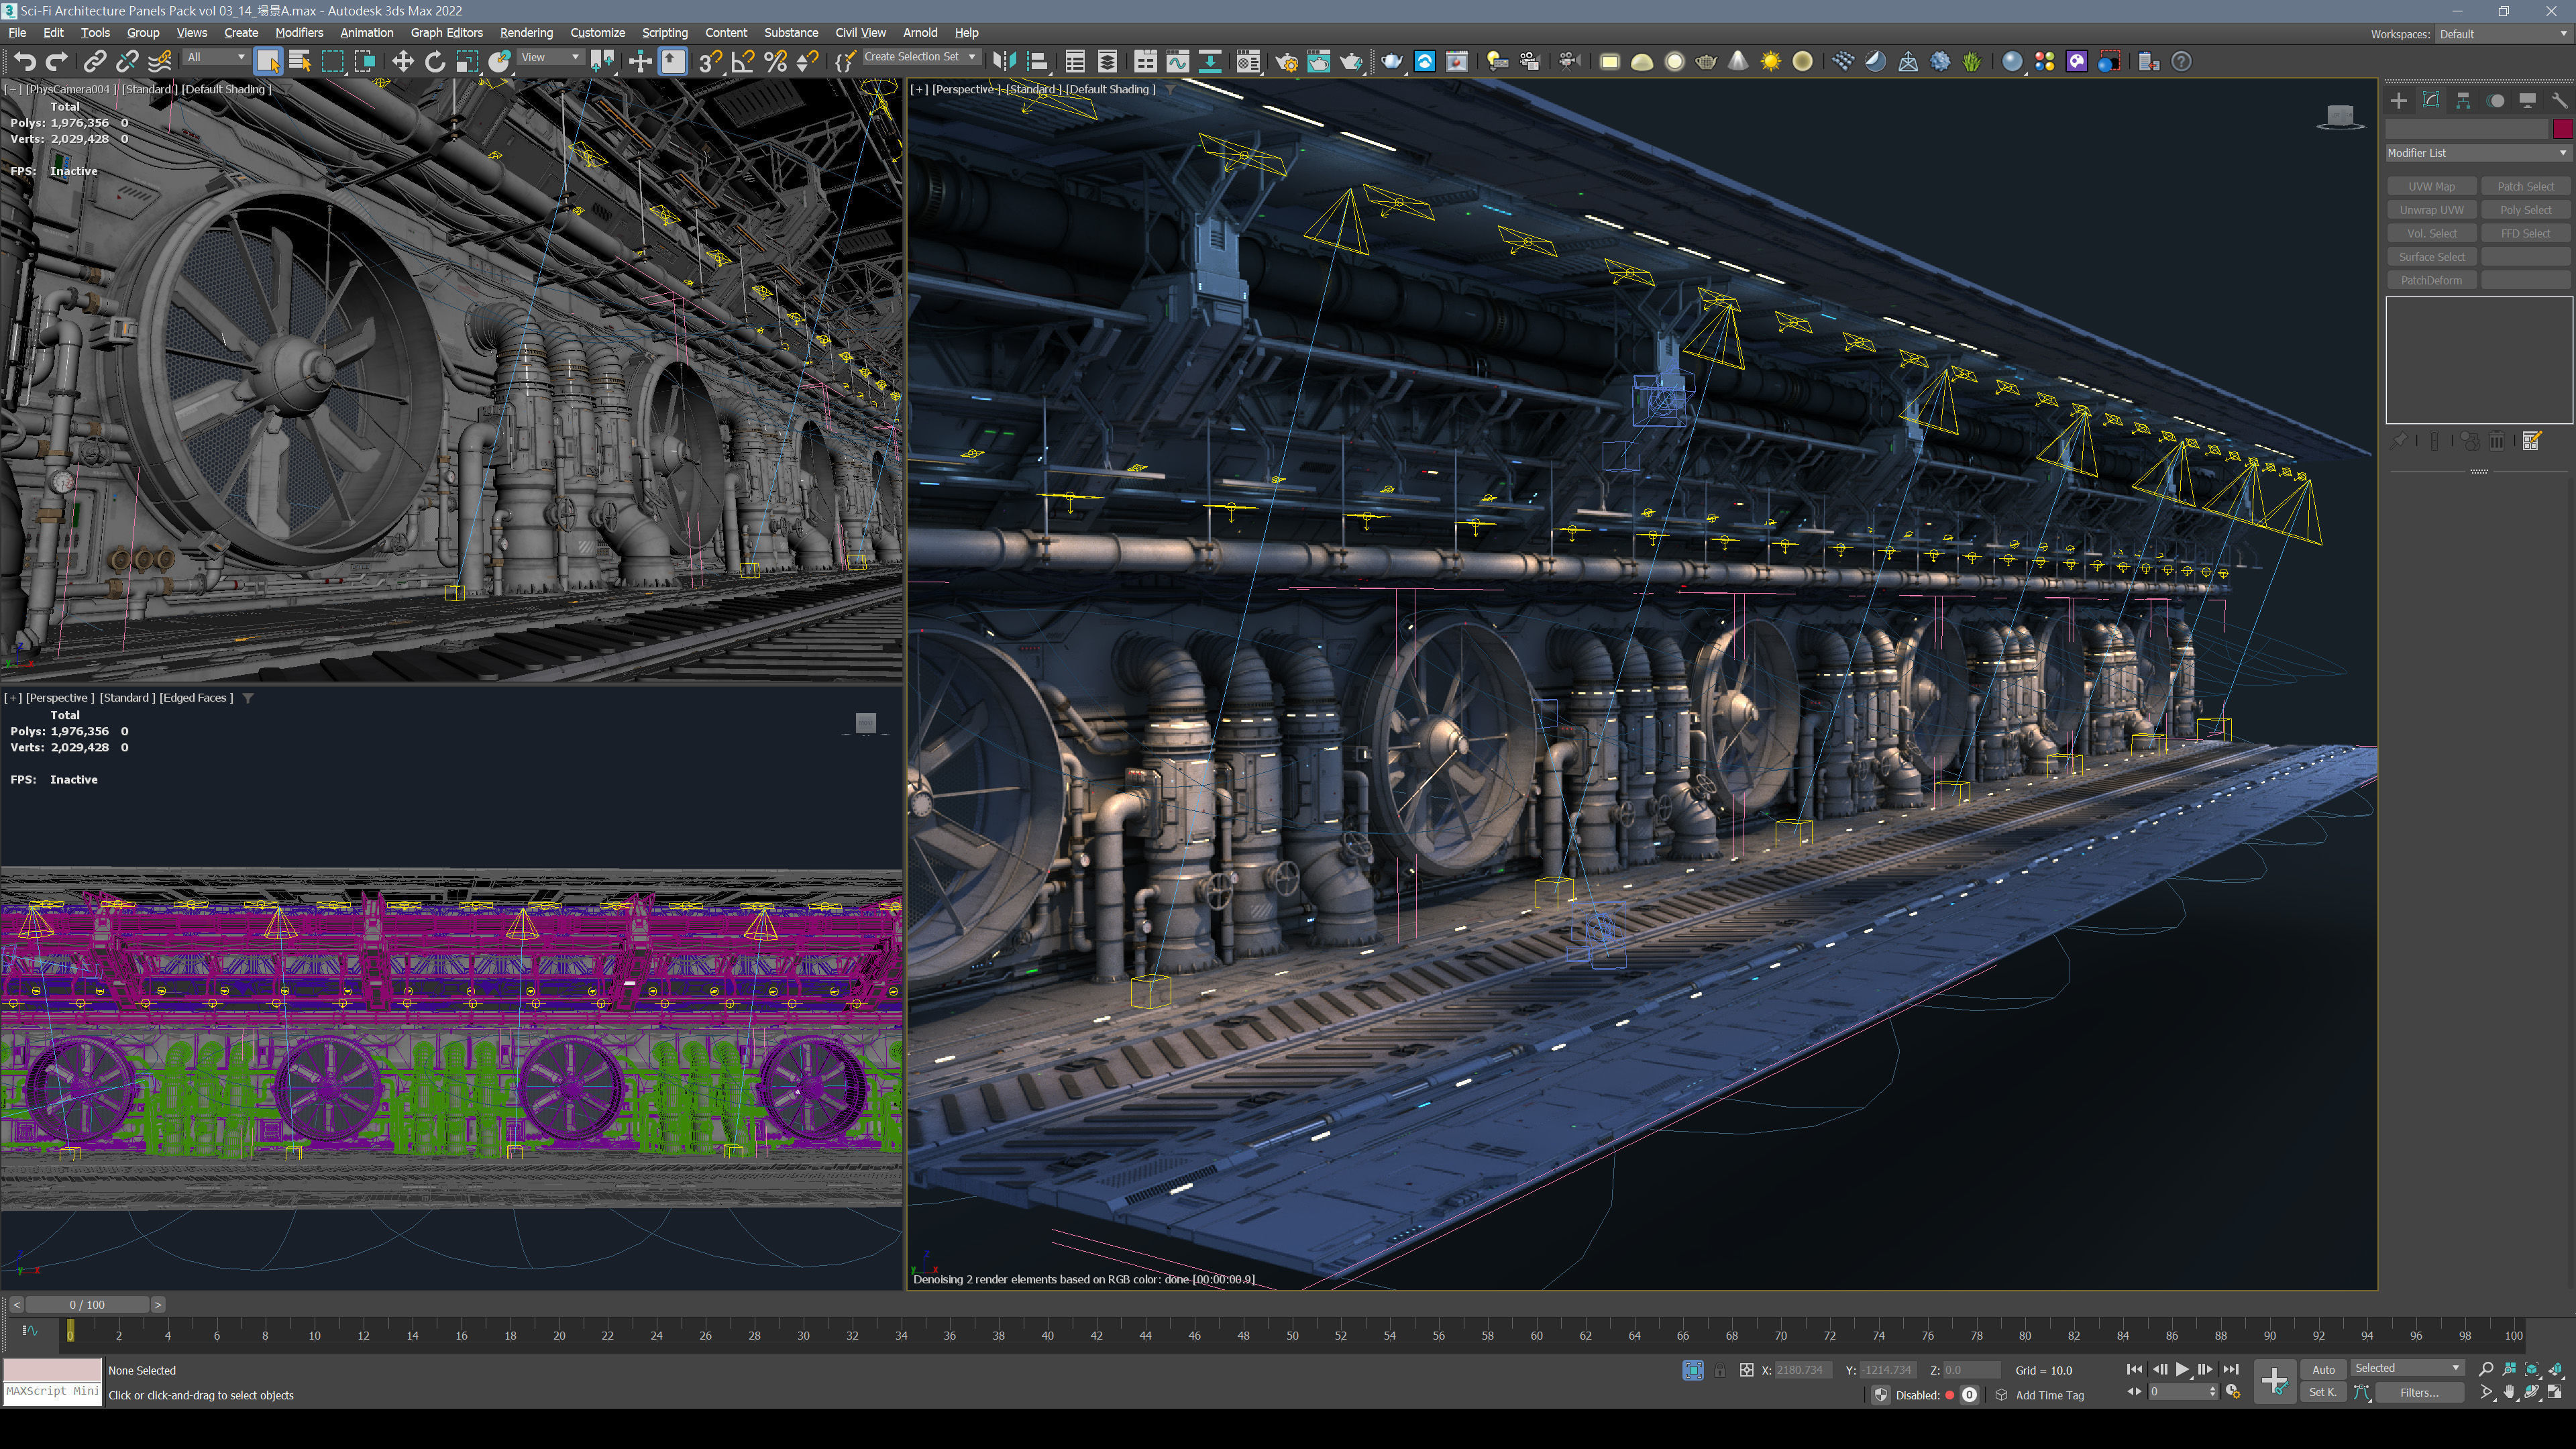Click the Undo arrow icon

tap(25, 62)
